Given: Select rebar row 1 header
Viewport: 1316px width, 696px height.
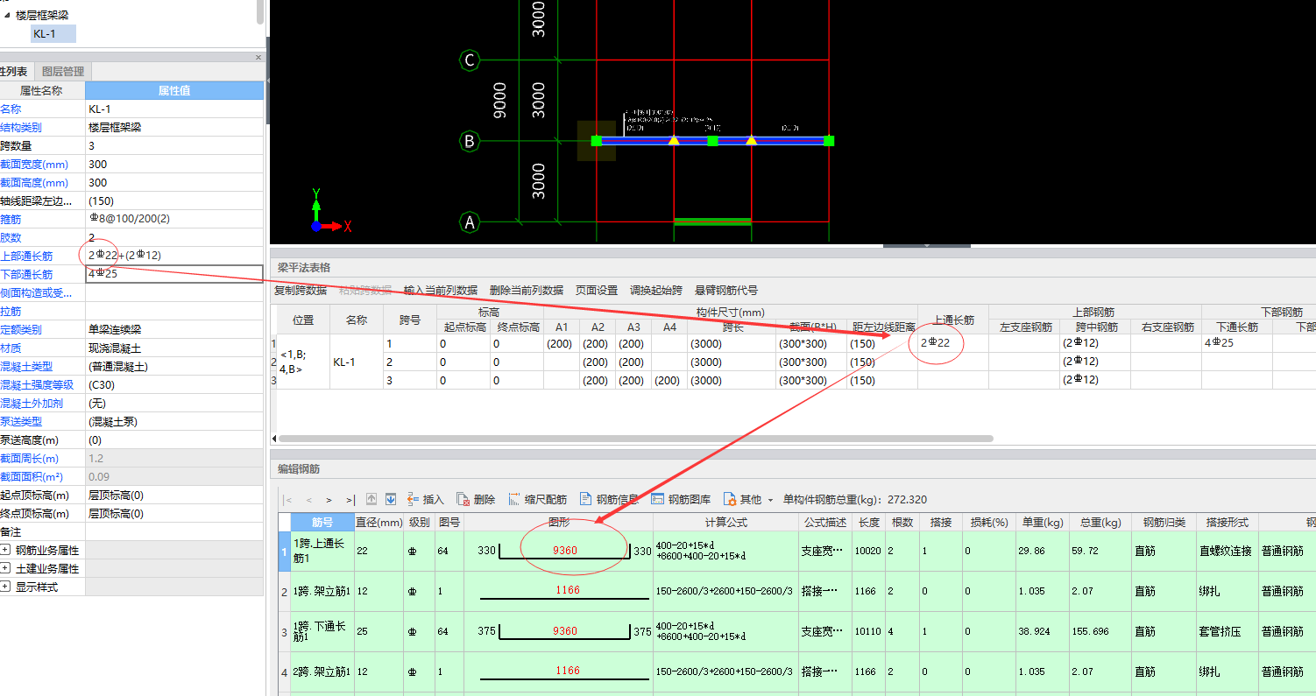Looking at the screenshot, I should tap(284, 551).
